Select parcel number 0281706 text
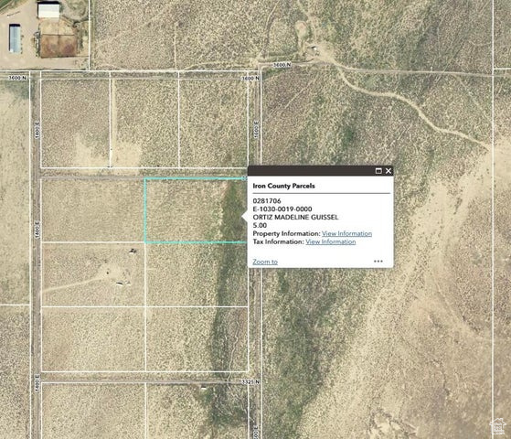Image resolution: width=511 pixels, height=439 pixels. tap(267, 201)
